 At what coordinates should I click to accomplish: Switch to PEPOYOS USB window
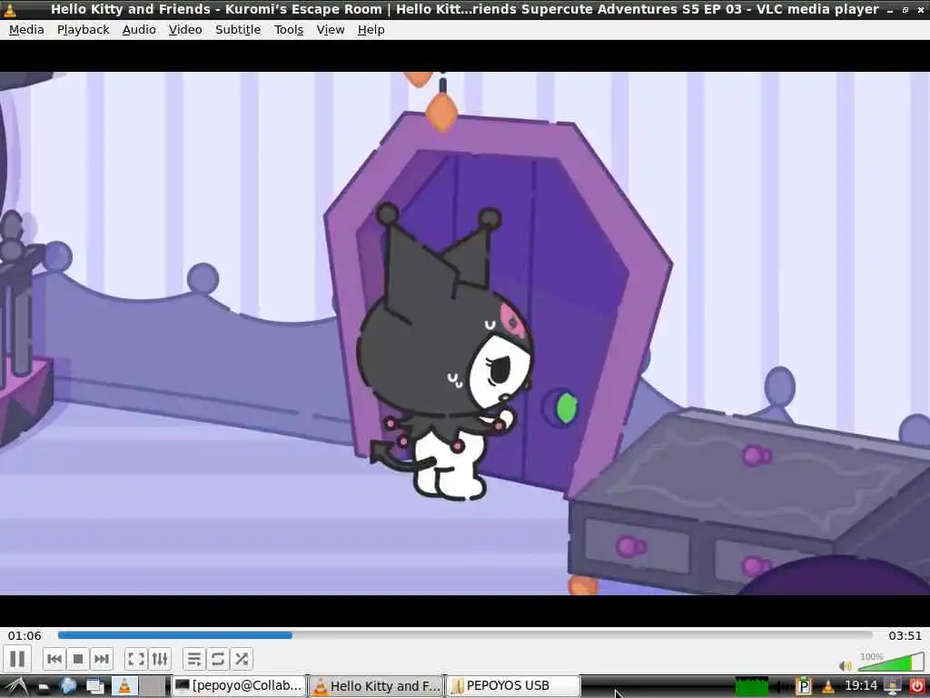point(513,686)
